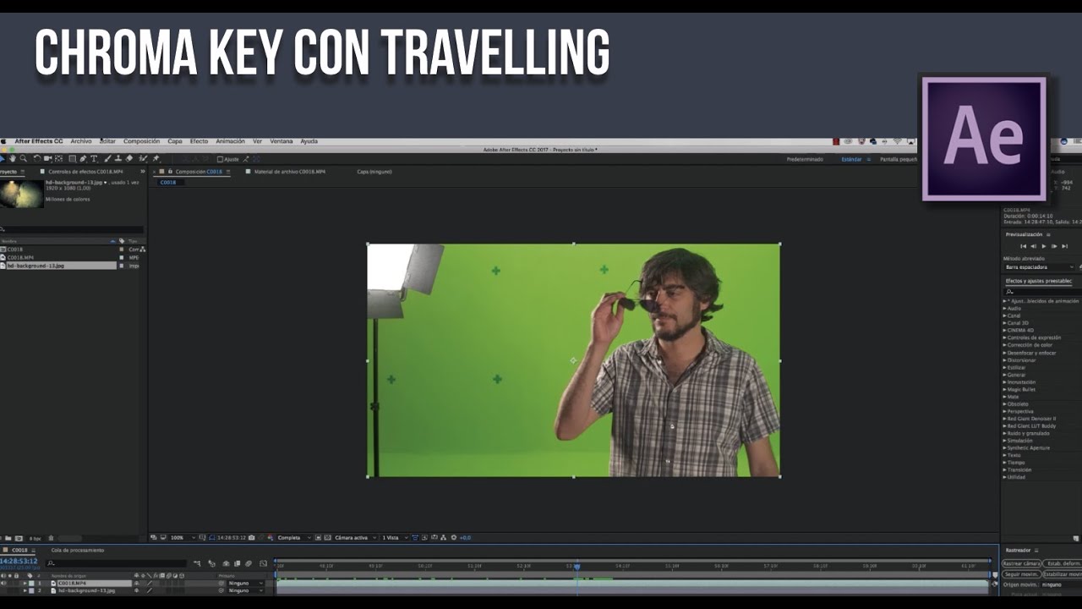Toggle the mask and shape path visibility
This screenshot has width=1082, height=609.
[x=211, y=538]
